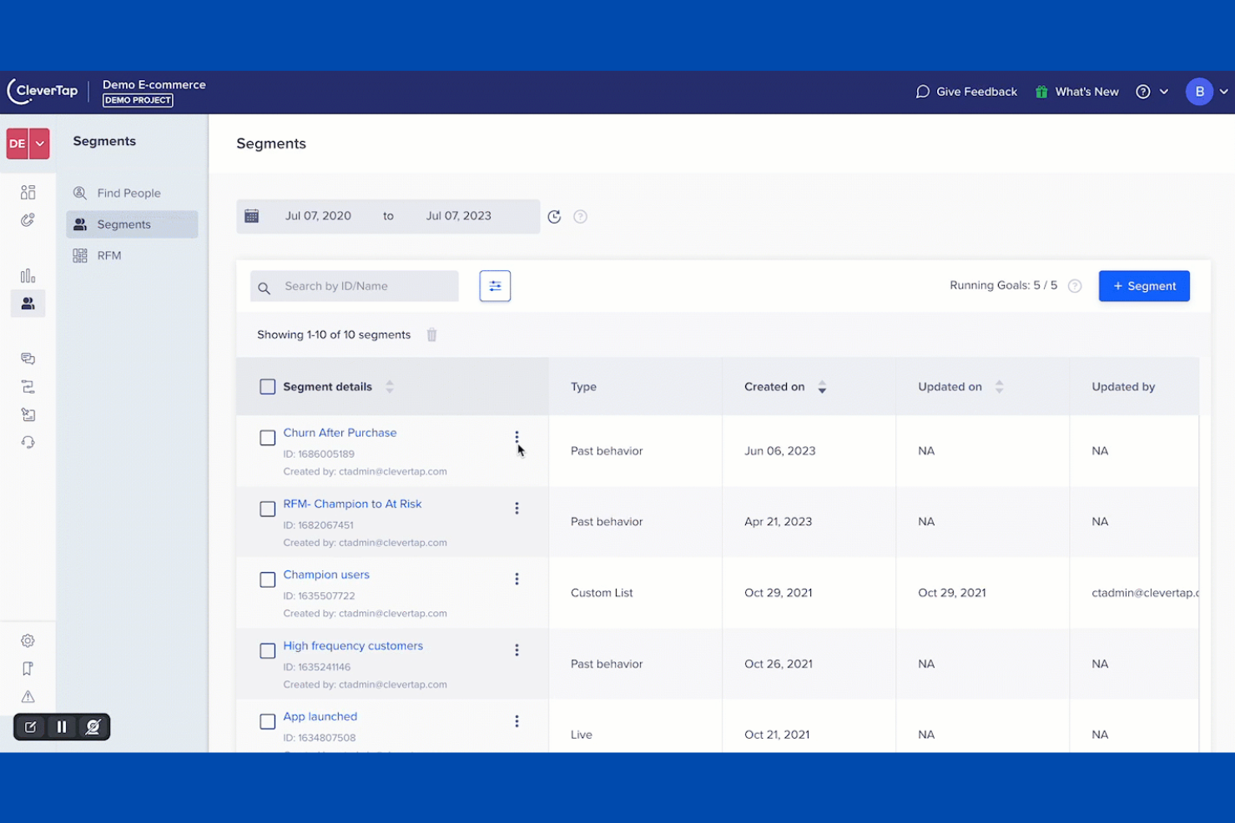Open the bookmark icon in left rail

[x=28, y=669]
